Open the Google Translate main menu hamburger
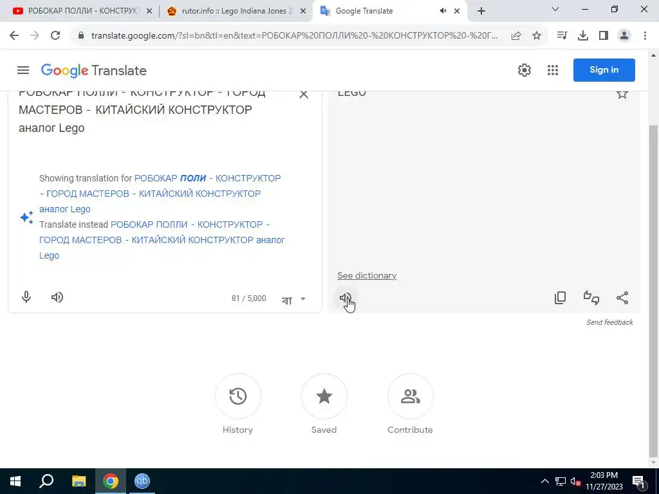The height and width of the screenshot is (494, 659). coord(23,70)
